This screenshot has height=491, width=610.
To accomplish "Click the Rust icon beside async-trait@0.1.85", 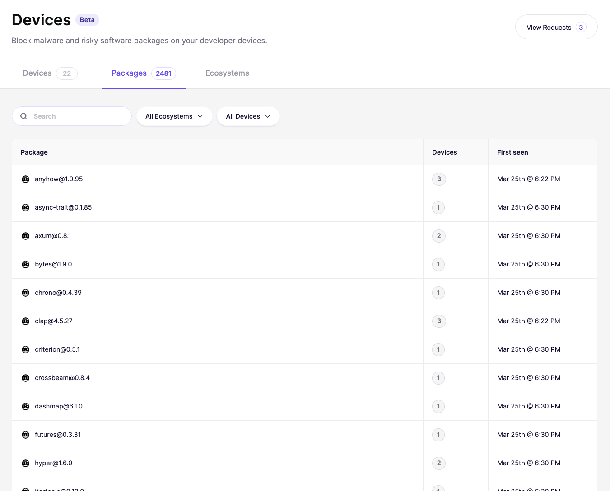I will pos(26,207).
